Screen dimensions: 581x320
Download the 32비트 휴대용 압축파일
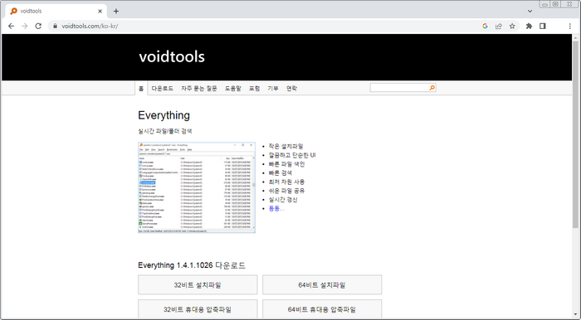coord(198,309)
